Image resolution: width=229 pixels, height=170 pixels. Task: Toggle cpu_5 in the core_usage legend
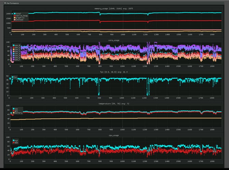[x=16, y=56]
